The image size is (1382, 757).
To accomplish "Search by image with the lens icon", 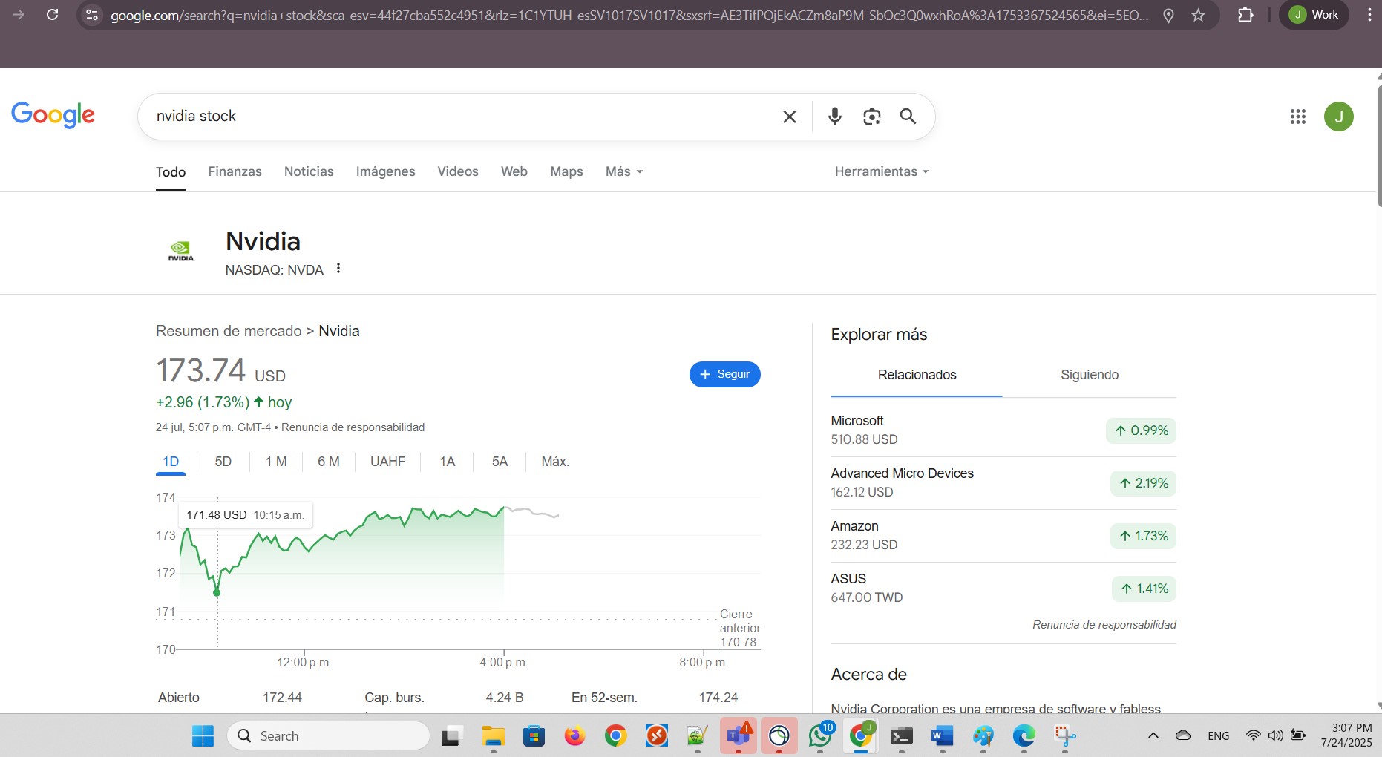I will (x=871, y=117).
